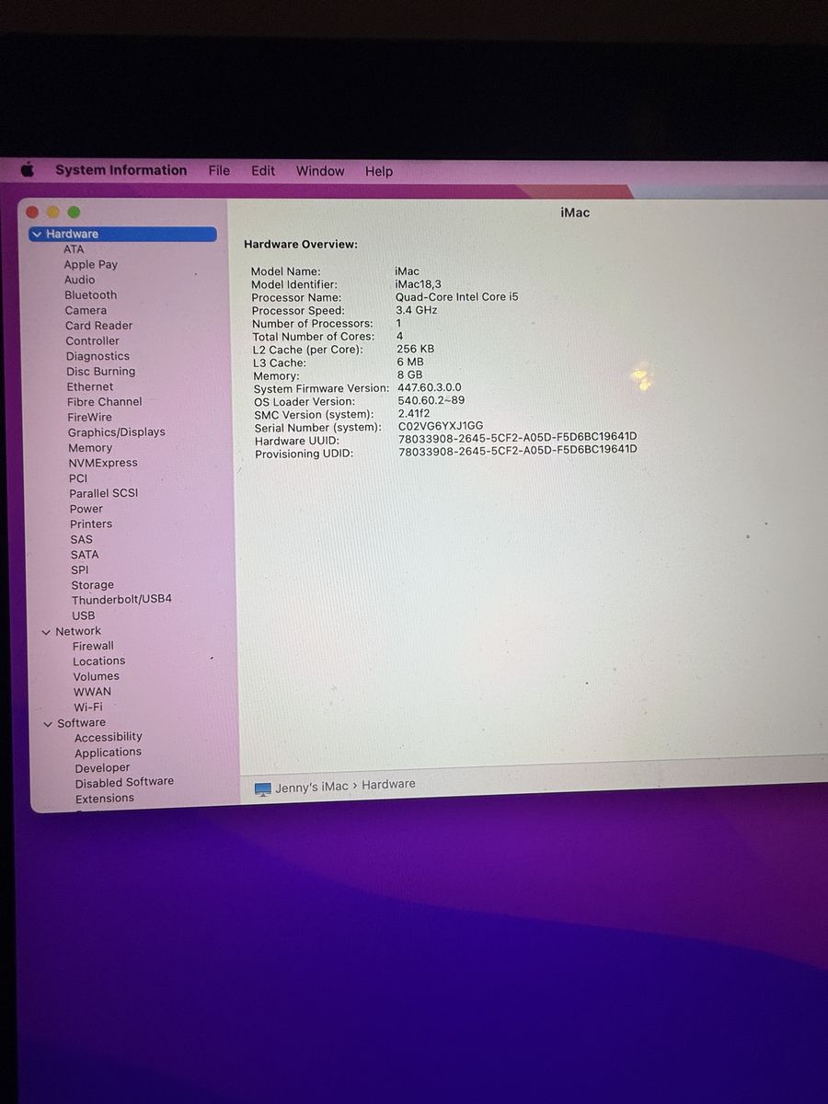Open the System Information app menu
The width and height of the screenshot is (828, 1104).
pos(121,170)
